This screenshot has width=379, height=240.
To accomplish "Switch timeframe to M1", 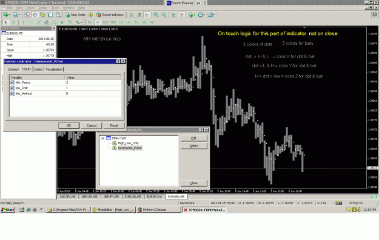I will click(x=90, y=22).
